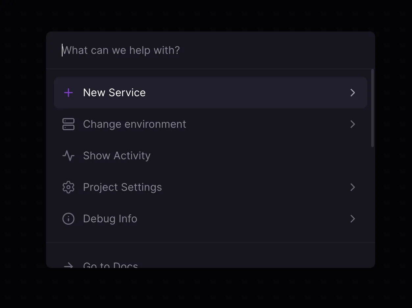Choose the Change environment label

click(x=134, y=124)
